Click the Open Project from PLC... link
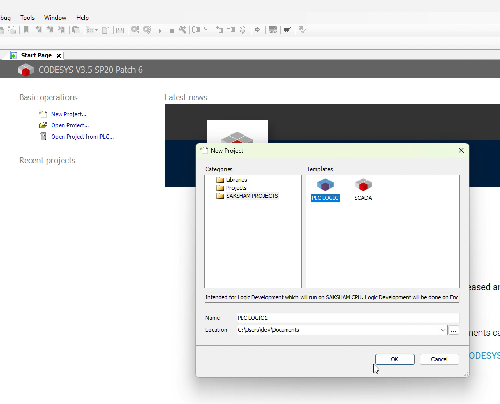 tap(83, 137)
